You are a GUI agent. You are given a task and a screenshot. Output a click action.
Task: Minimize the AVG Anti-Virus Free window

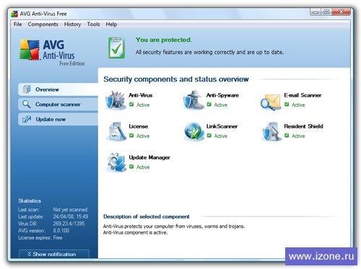(316, 12)
